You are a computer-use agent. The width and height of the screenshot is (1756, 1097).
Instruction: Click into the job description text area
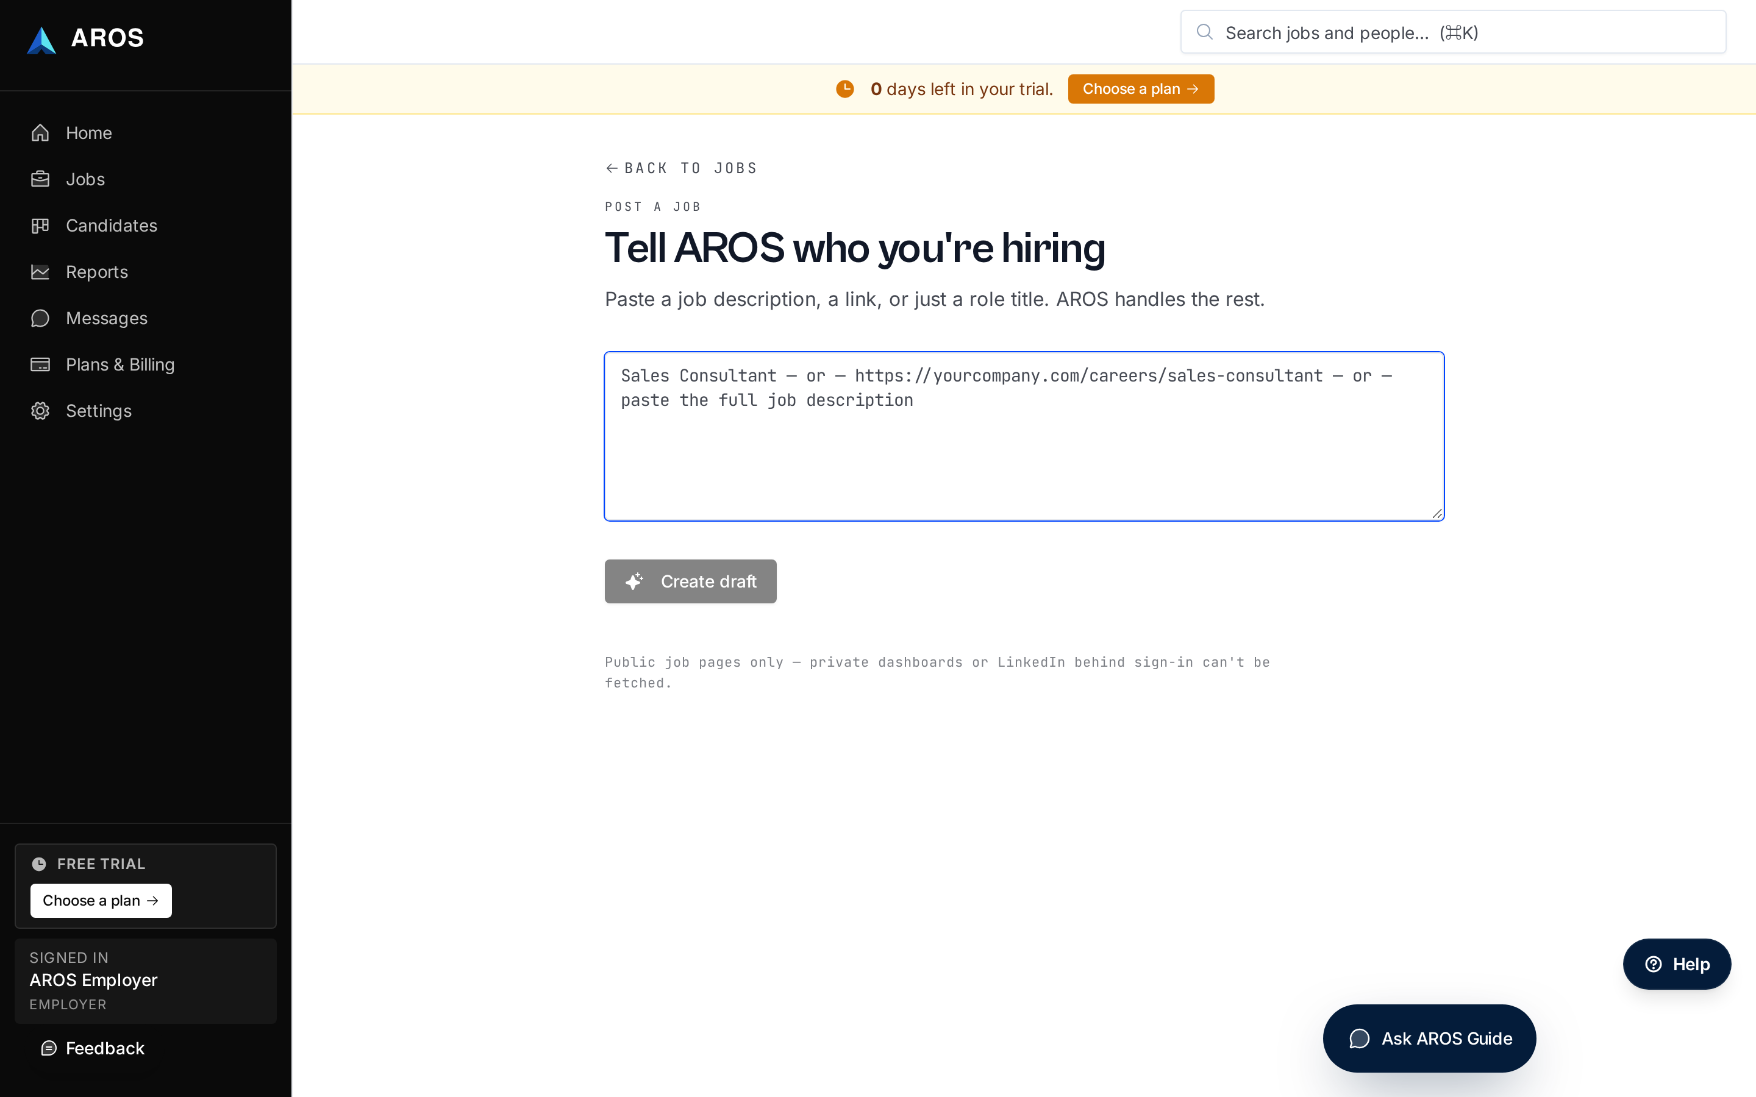pyautogui.click(x=1024, y=436)
